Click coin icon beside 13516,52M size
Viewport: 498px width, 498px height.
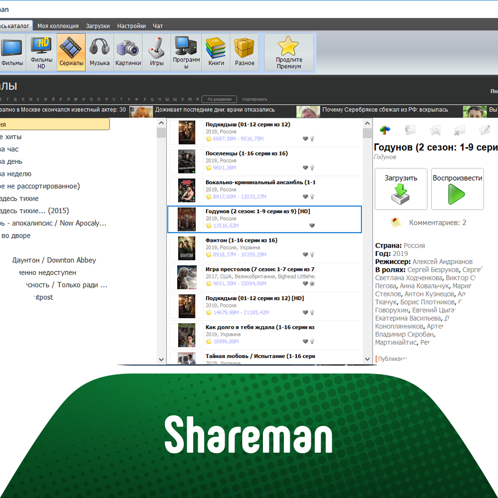(209, 226)
